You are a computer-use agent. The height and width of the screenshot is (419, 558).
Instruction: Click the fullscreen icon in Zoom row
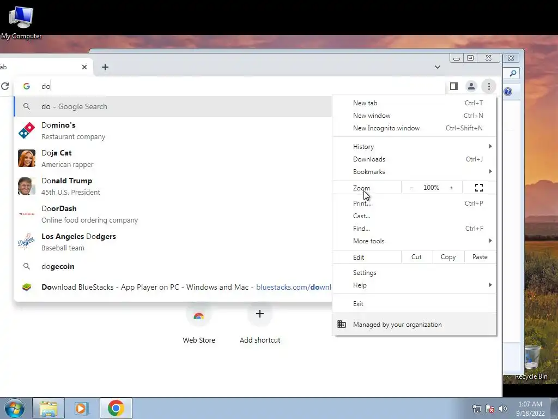479,188
